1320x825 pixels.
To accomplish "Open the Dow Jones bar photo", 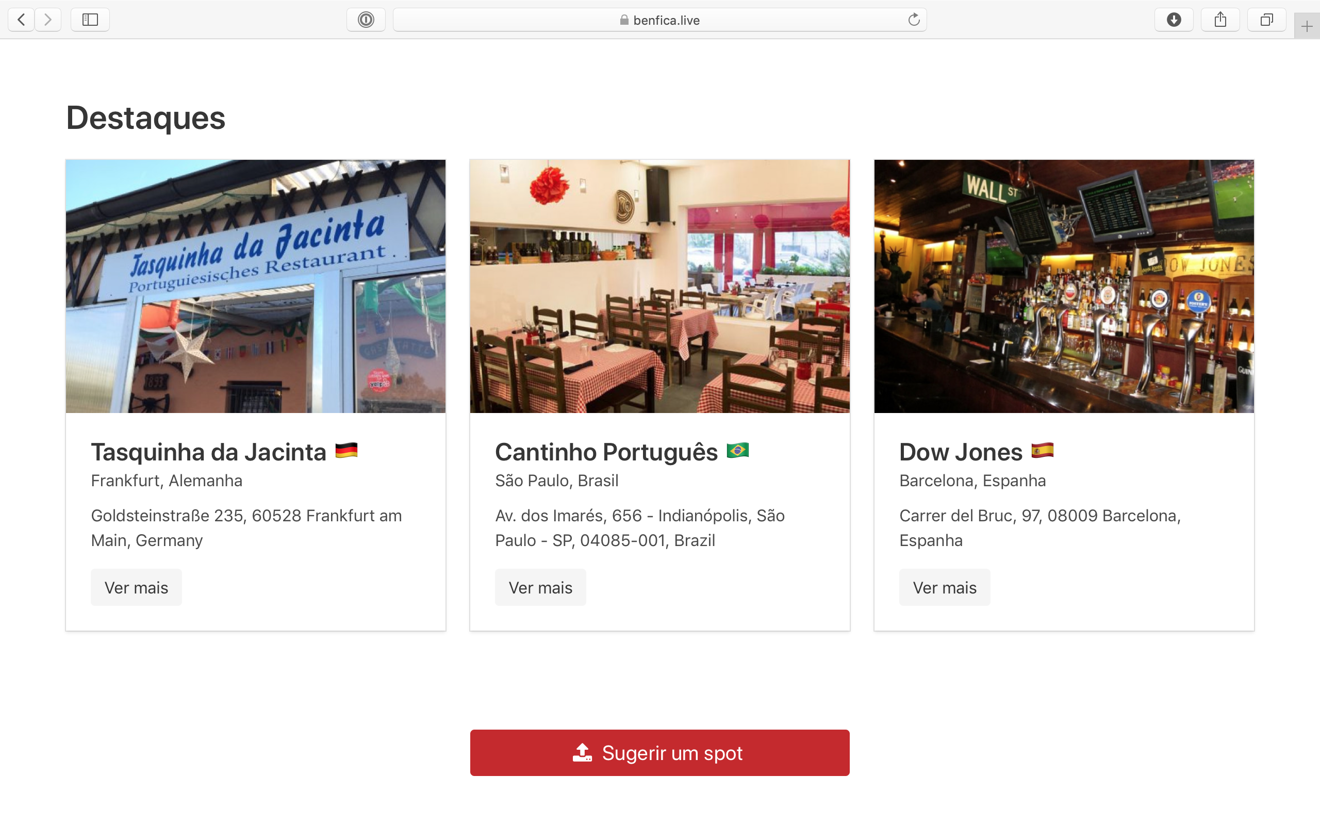I will (1064, 287).
